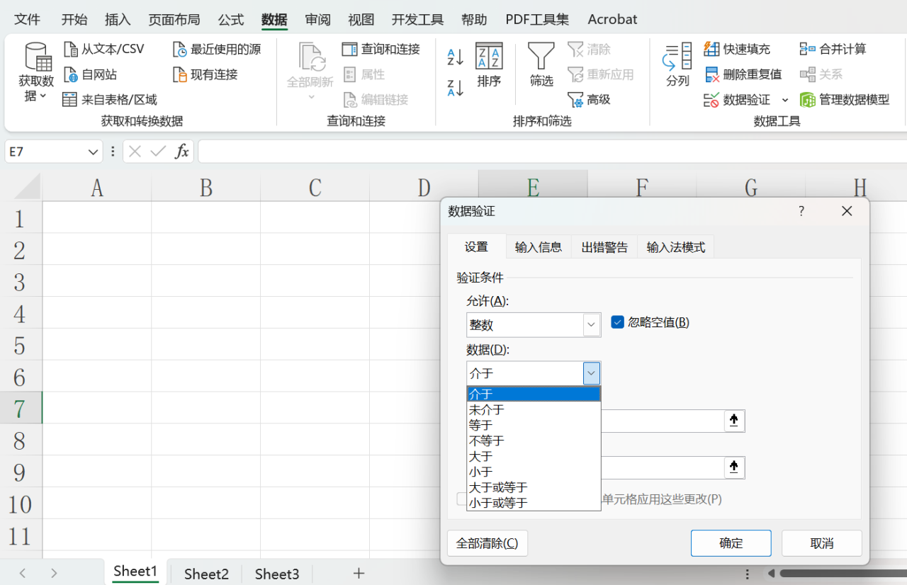
Task: Add a new sheet with plus icon
Action: (359, 574)
